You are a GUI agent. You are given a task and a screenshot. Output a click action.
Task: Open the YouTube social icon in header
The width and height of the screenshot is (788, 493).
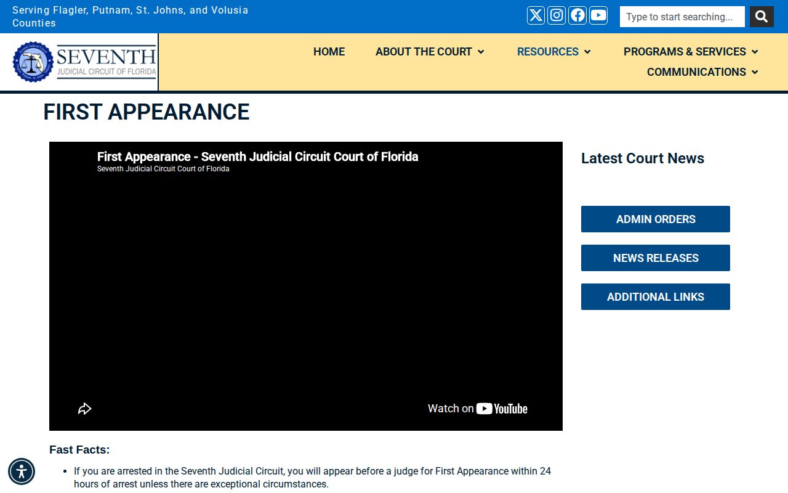click(598, 15)
